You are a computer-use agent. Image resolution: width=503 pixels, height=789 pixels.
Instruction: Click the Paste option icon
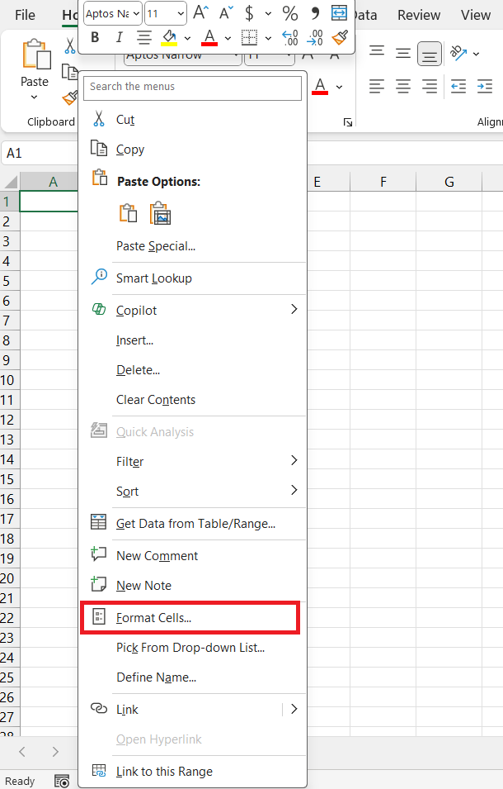(x=128, y=213)
